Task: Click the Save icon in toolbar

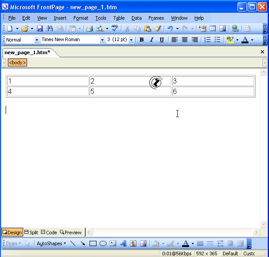Action: click(40, 28)
